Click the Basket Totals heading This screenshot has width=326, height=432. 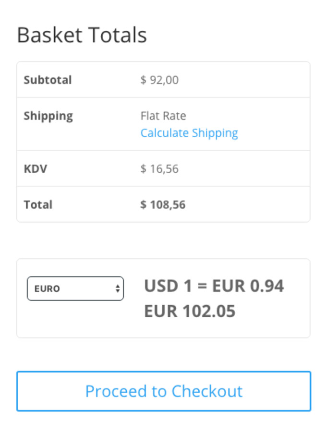click(x=82, y=36)
